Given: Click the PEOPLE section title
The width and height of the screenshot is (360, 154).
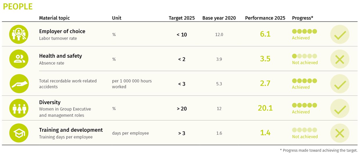Looking at the screenshot, I should 18,7.
